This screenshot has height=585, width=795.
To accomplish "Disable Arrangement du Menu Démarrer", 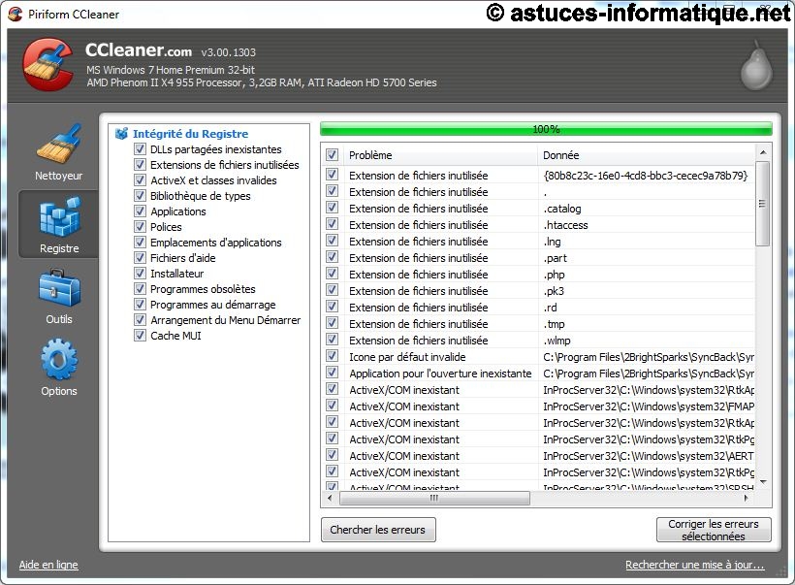I will click(x=140, y=319).
